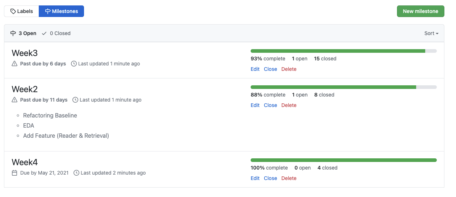Screen dimensions: 456x197
Task: Click the tag icon beside Labels
Action: click(x=13, y=11)
